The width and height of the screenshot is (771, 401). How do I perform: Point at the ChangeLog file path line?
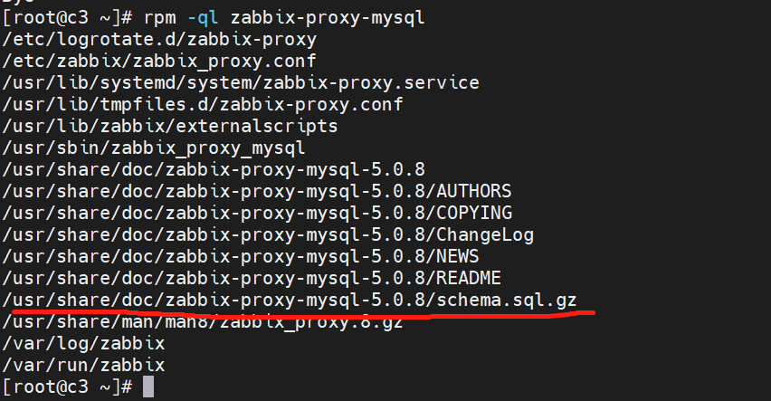[x=268, y=234]
